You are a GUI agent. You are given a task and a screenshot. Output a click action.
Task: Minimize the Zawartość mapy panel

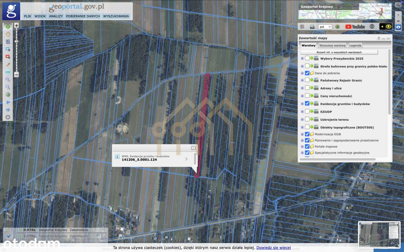(383, 38)
